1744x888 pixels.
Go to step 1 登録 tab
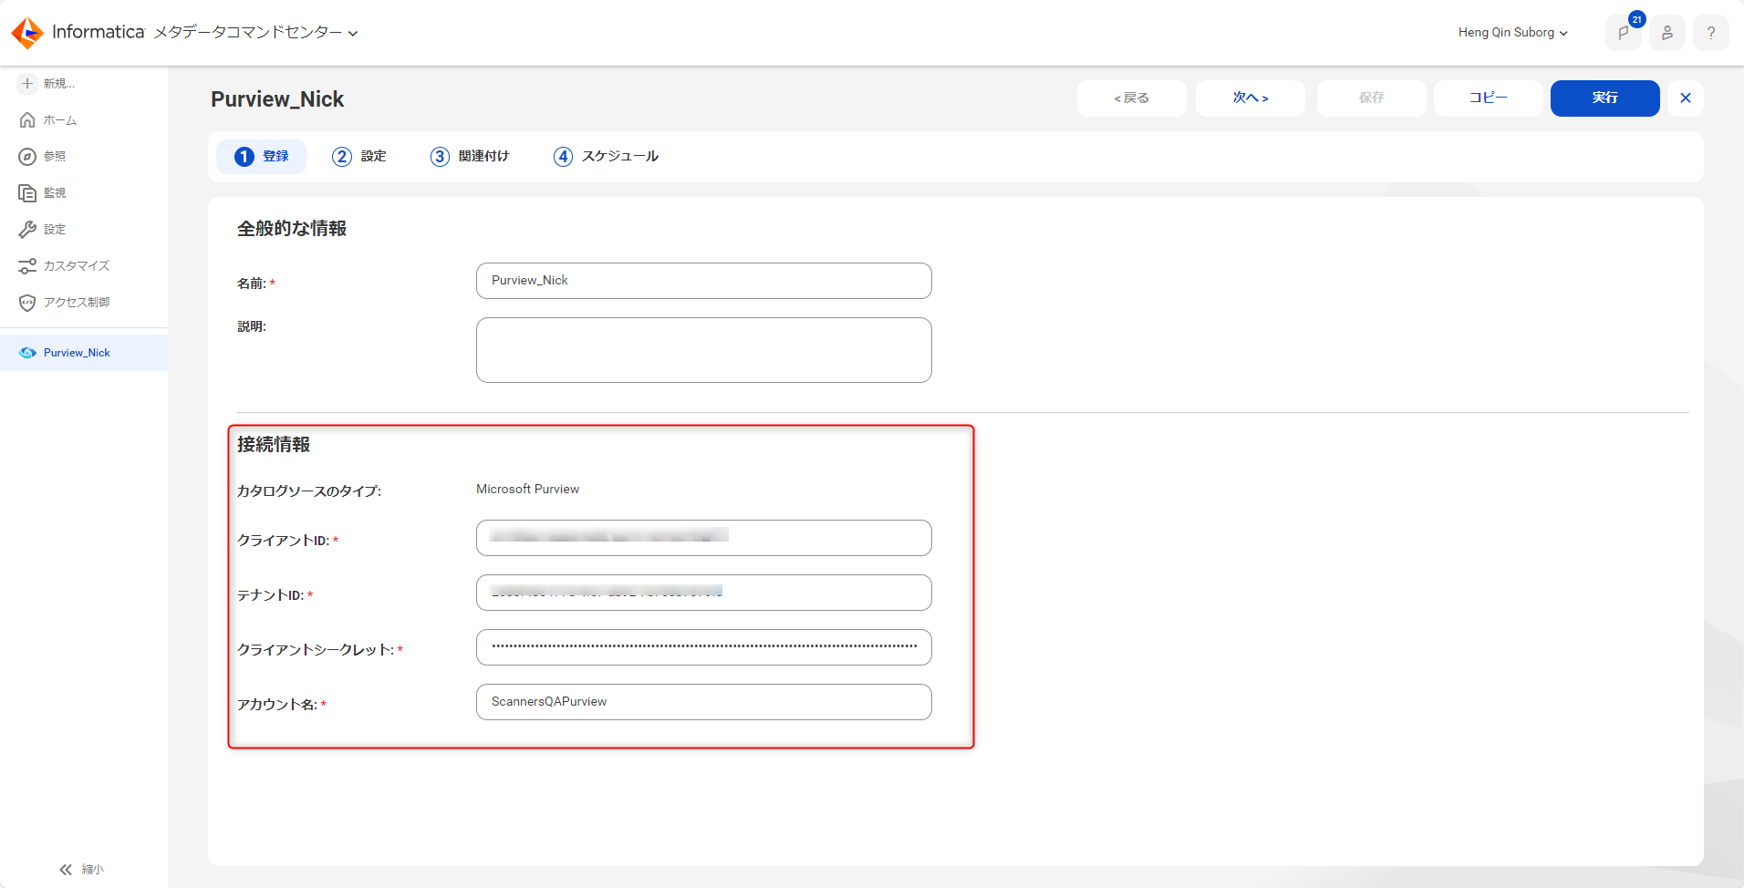click(x=261, y=157)
